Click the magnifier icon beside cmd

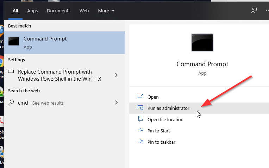[11, 102]
